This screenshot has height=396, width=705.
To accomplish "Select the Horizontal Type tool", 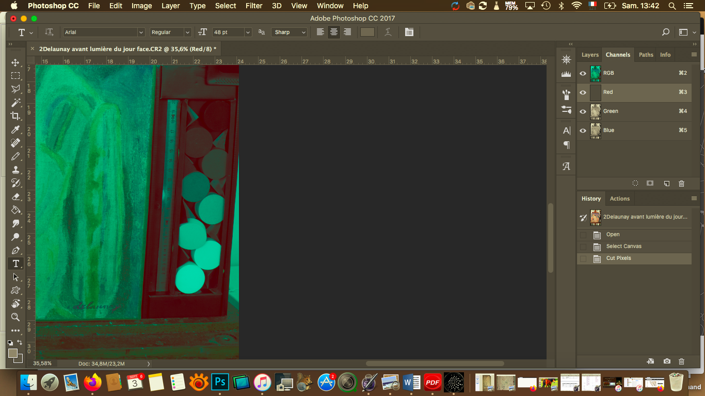I will coord(15,263).
